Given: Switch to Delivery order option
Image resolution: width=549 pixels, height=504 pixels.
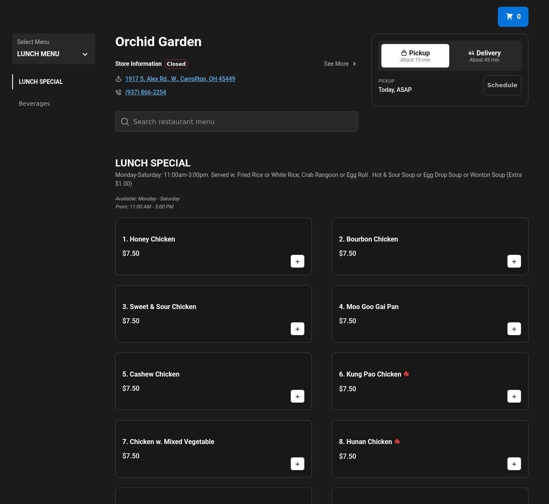Looking at the screenshot, I should (x=484, y=56).
